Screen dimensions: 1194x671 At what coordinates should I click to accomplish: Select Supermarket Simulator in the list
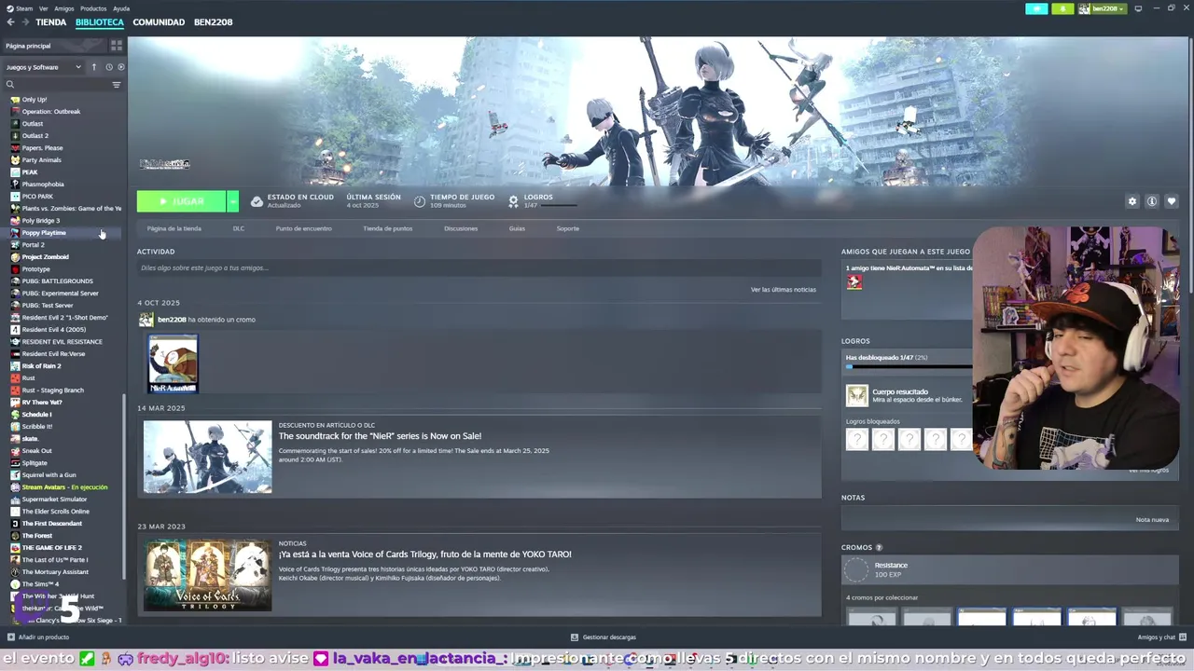54,500
